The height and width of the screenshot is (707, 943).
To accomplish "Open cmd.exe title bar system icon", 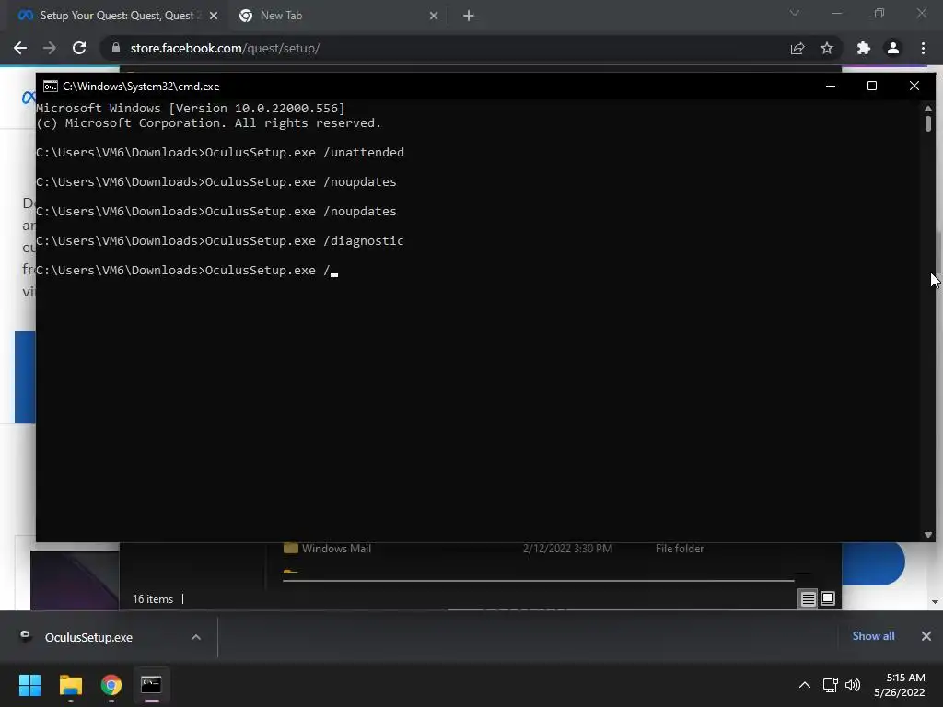I will tap(51, 87).
